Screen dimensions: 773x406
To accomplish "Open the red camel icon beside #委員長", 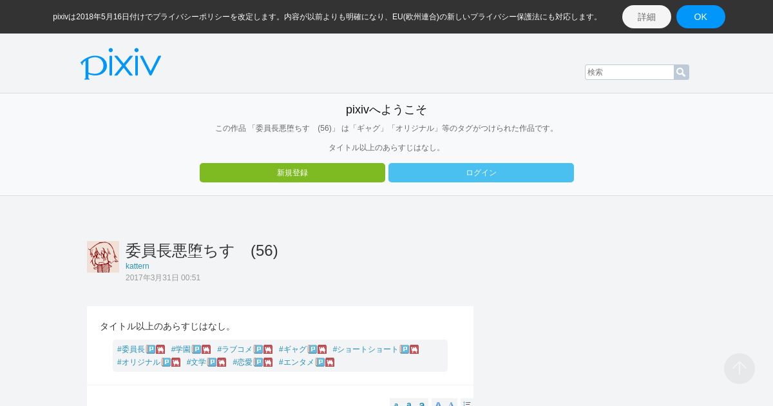I will point(160,349).
